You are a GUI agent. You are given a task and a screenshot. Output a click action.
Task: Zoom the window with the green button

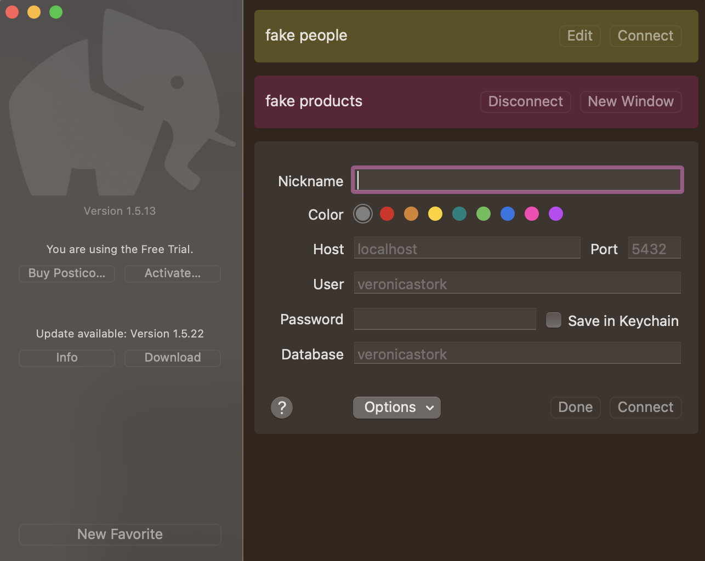click(56, 12)
